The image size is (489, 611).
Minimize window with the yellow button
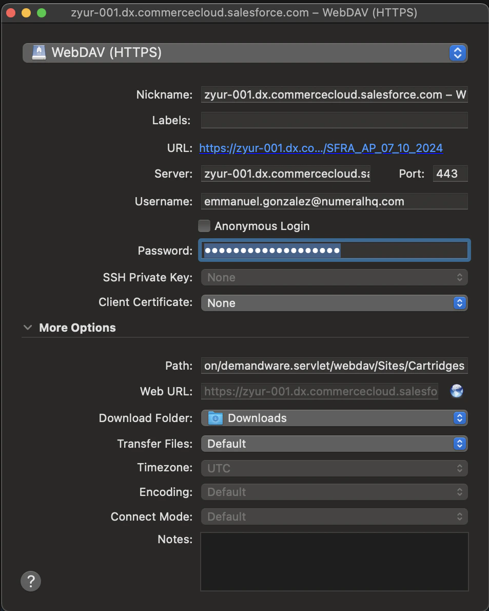tap(26, 13)
